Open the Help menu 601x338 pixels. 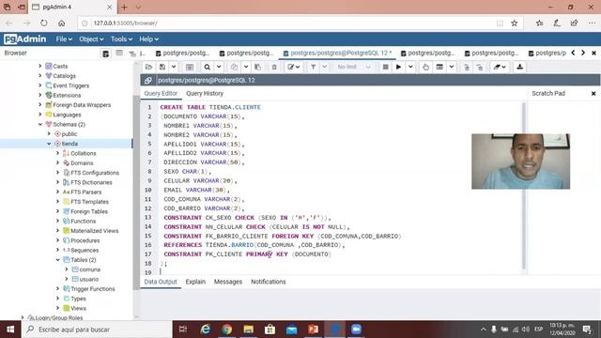coord(148,39)
